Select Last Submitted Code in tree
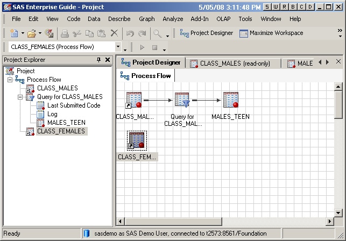The height and width of the screenshot is (241, 346). pyautogui.click(x=73, y=105)
